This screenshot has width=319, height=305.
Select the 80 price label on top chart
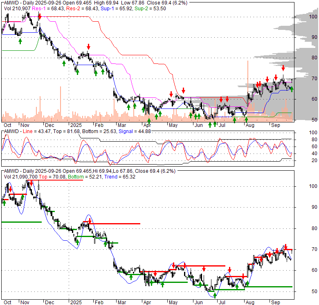315,58
